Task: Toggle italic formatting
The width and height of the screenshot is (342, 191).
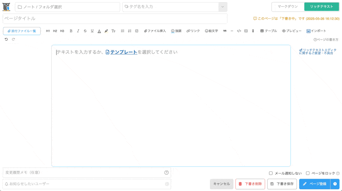Action: (x=78, y=31)
